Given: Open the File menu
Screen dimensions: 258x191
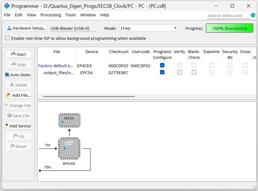Looking at the screenshot, I should click(x=7, y=15).
